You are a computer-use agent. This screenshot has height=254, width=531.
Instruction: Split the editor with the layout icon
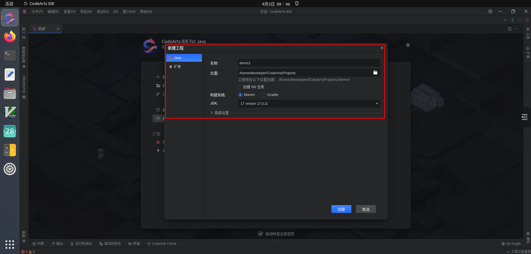click(x=510, y=29)
